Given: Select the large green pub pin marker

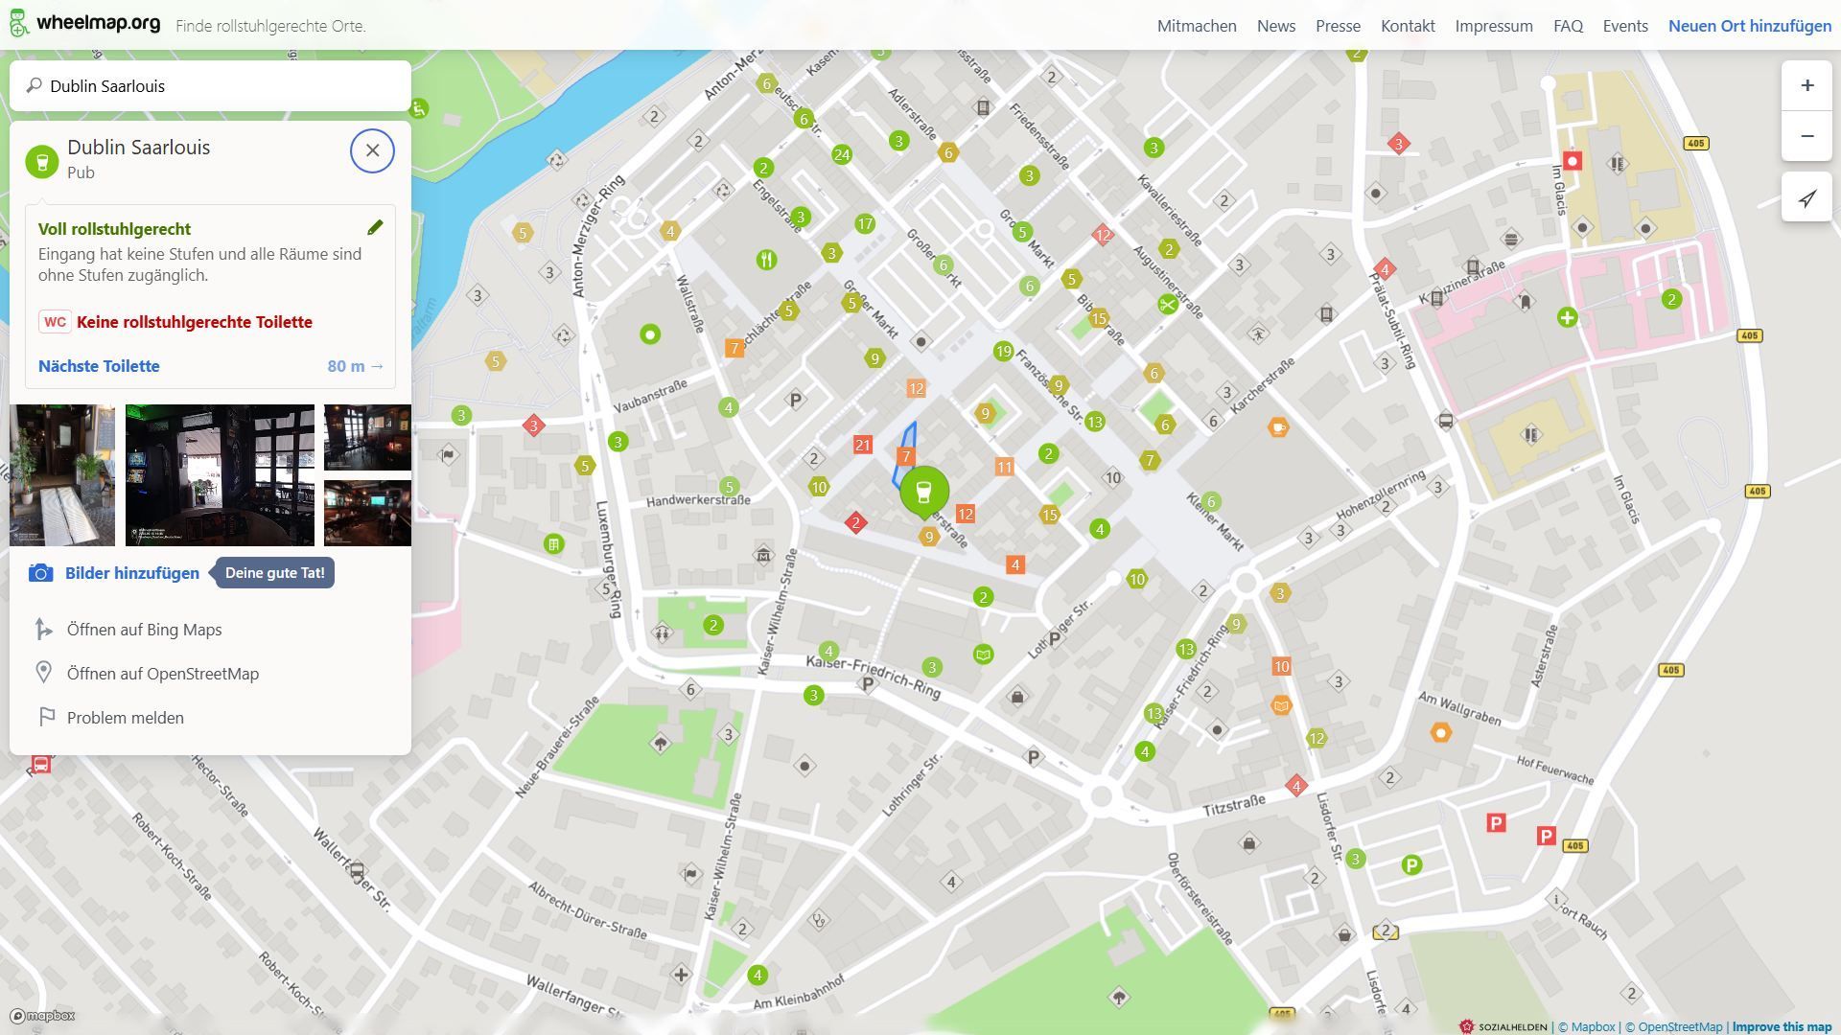Looking at the screenshot, I should click(923, 493).
